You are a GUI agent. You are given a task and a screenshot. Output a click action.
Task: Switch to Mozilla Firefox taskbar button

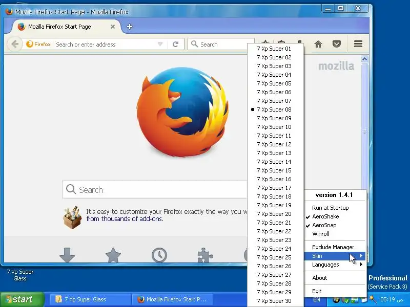click(172, 299)
